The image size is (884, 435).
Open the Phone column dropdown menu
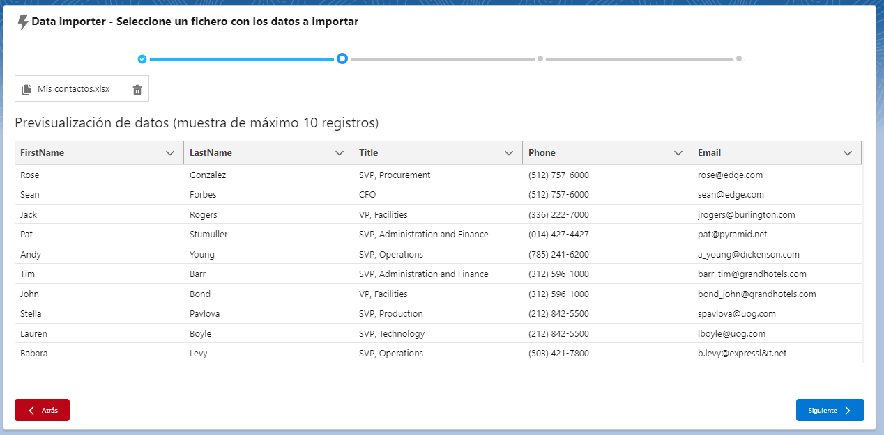[x=678, y=153]
